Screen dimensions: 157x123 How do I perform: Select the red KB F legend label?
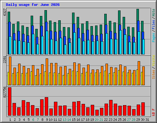pos(154,112)
